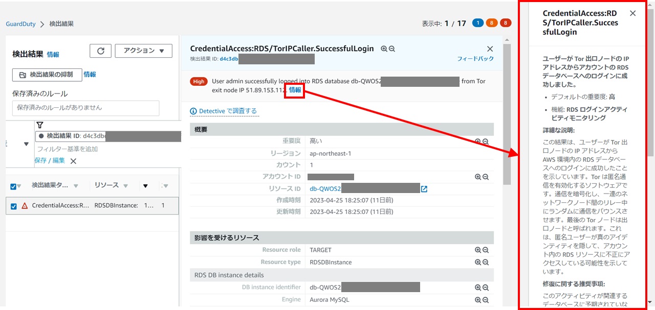The height and width of the screenshot is (310, 655).
Task: Zoom out filter beside the finding title
Action: pyautogui.click(x=392, y=49)
